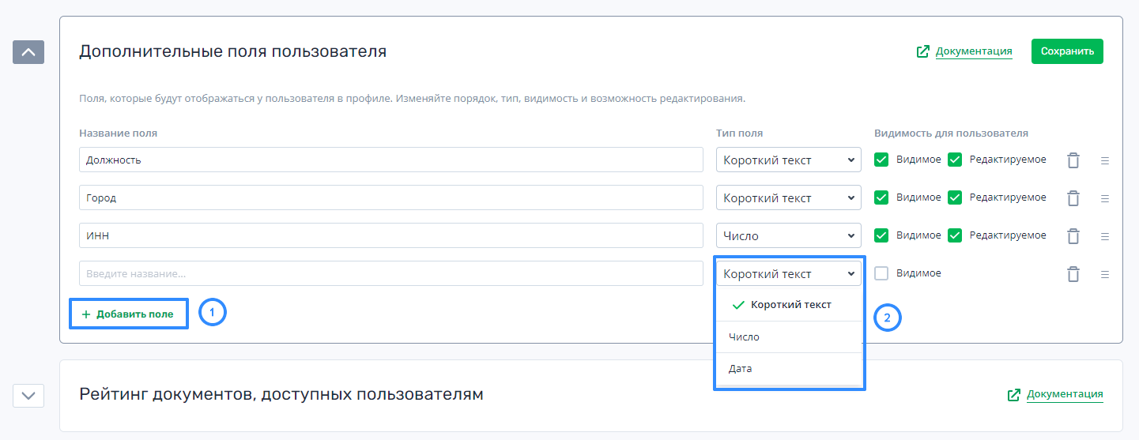Grab the reorder handle of ИНН row
The image size is (1139, 440).
[x=1105, y=236]
